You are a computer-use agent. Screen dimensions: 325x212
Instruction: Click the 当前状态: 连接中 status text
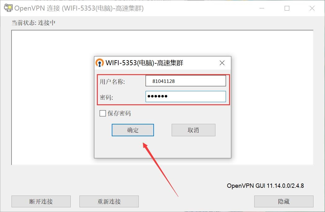tap(34, 23)
